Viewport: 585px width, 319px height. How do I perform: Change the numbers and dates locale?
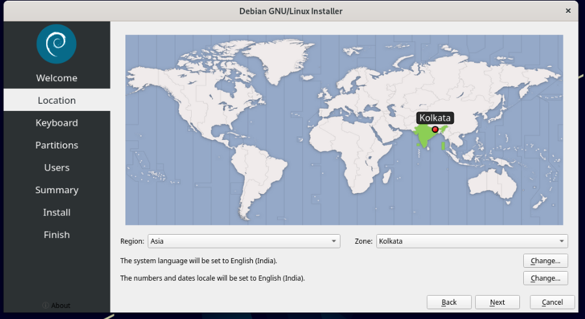point(545,278)
